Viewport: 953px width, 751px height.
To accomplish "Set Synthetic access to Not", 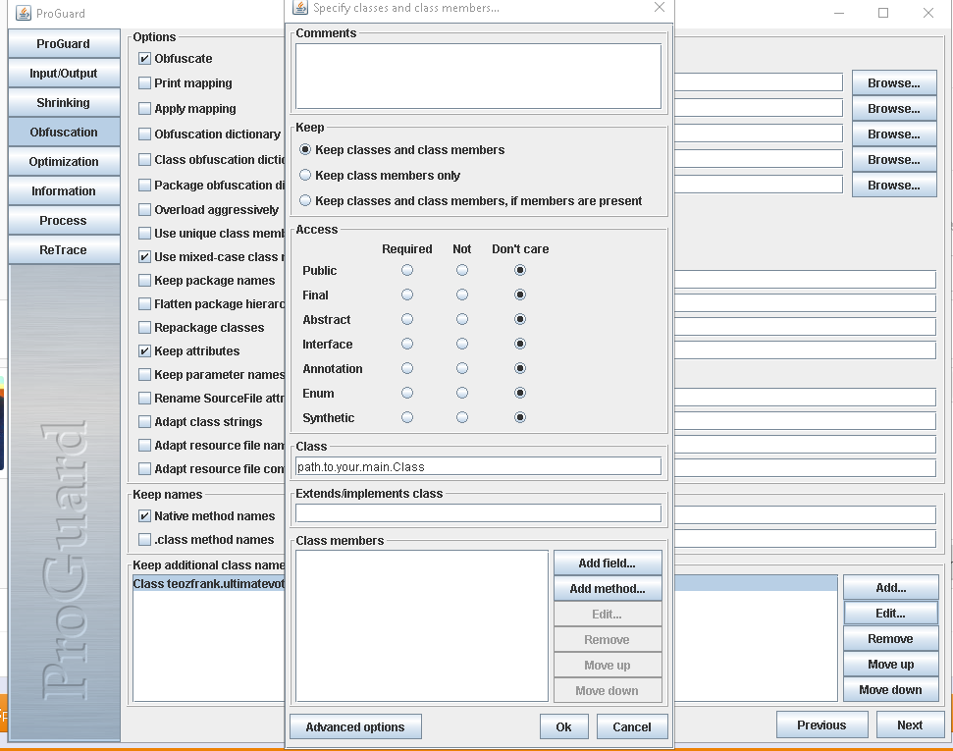I will tap(462, 418).
